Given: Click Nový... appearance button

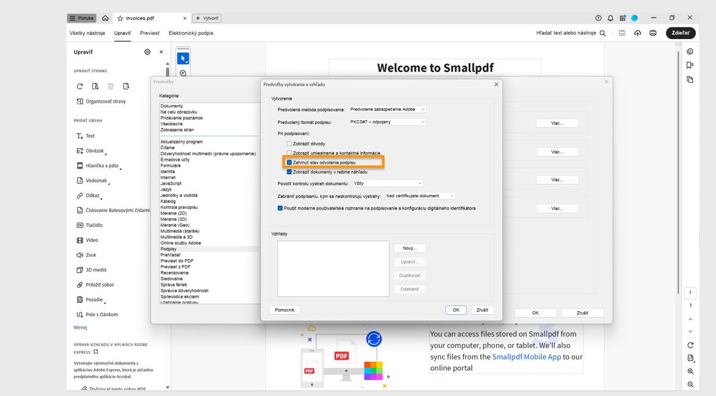Looking at the screenshot, I should pos(409,249).
